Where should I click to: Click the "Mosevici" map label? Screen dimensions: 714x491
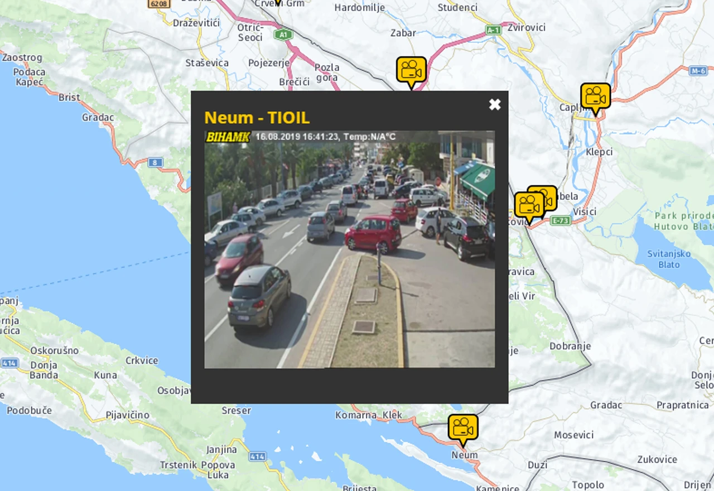point(573,435)
